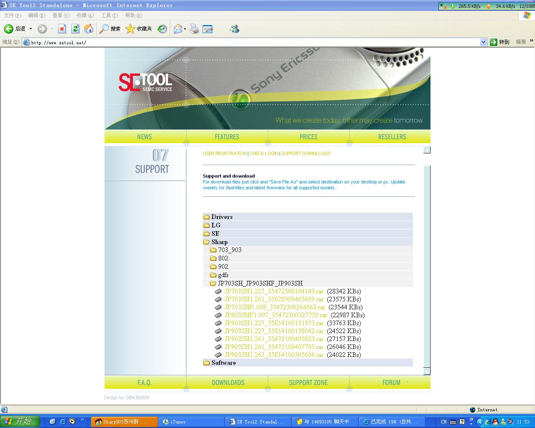This screenshot has height=428, width=535.
Task: Open the 工具 (Tools) menu
Action: 109,15
